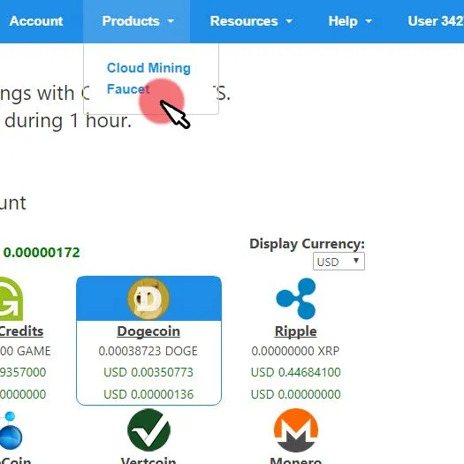The width and height of the screenshot is (464, 464).
Task: Open the User 342 menu
Action: 436,21
